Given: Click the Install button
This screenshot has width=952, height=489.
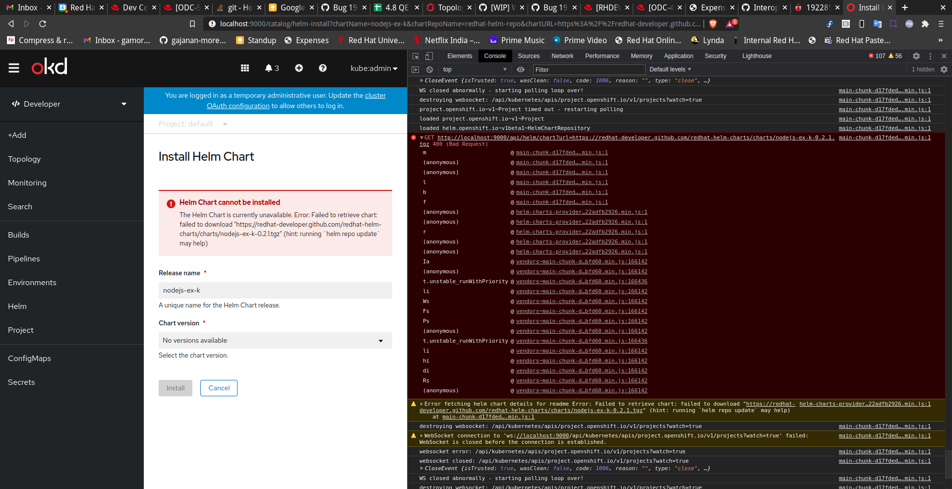Looking at the screenshot, I should (176, 388).
